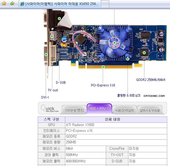Click the green marker on the TV-out port
This screenshot has height=166, width=170.
pos(52,36)
